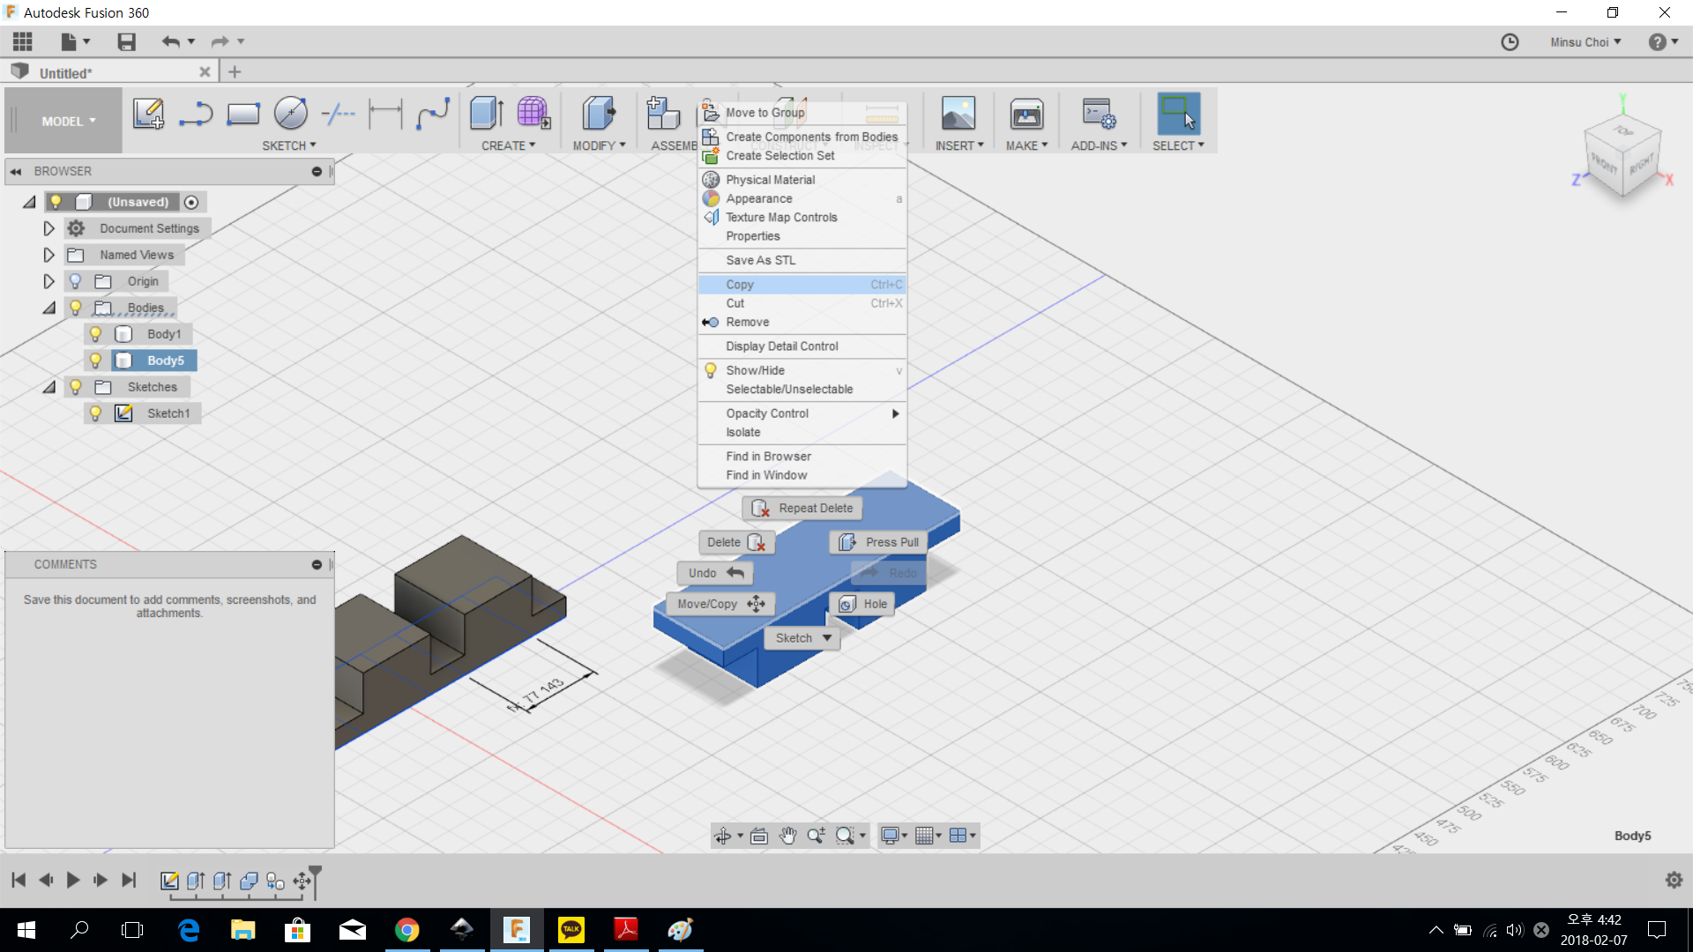Open the data panel grid icon
Viewport: 1693px width, 952px height.
[23, 41]
